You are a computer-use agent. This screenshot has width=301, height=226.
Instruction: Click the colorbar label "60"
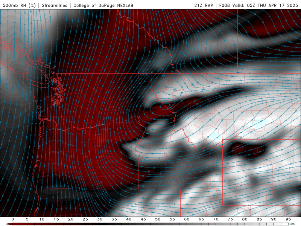click(x=187, y=219)
